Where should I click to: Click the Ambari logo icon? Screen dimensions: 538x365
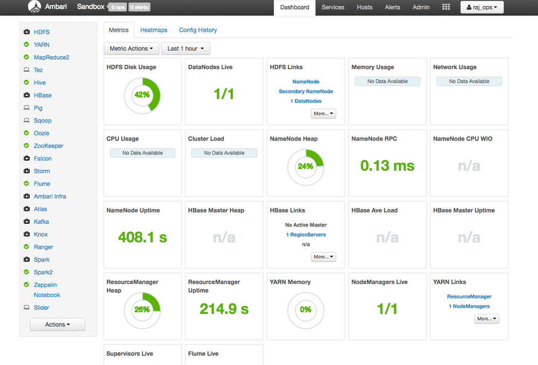pyautogui.click(x=35, y=7)
